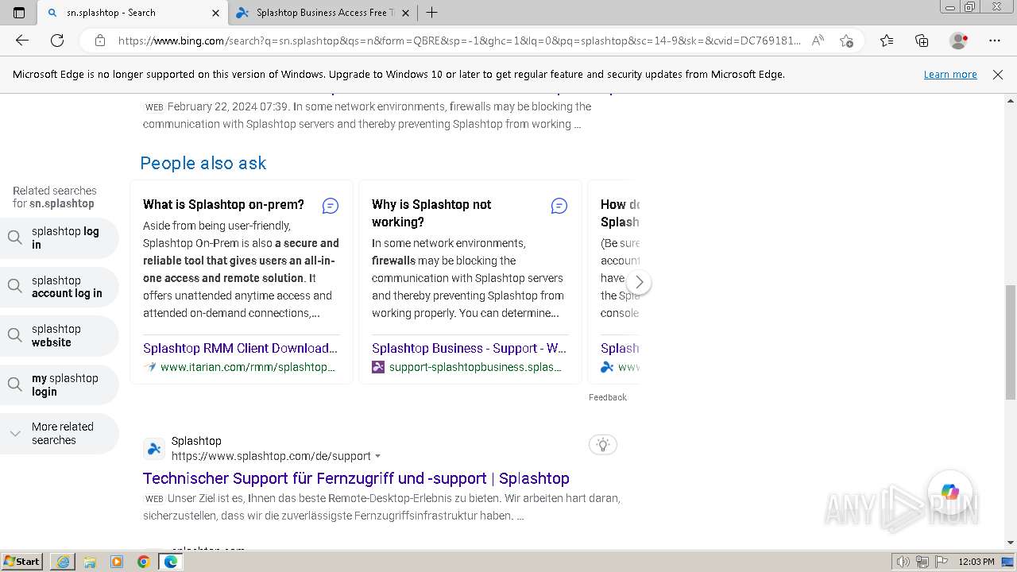Select Microsoft Edge in the taskbar

(x=171, y=562)
